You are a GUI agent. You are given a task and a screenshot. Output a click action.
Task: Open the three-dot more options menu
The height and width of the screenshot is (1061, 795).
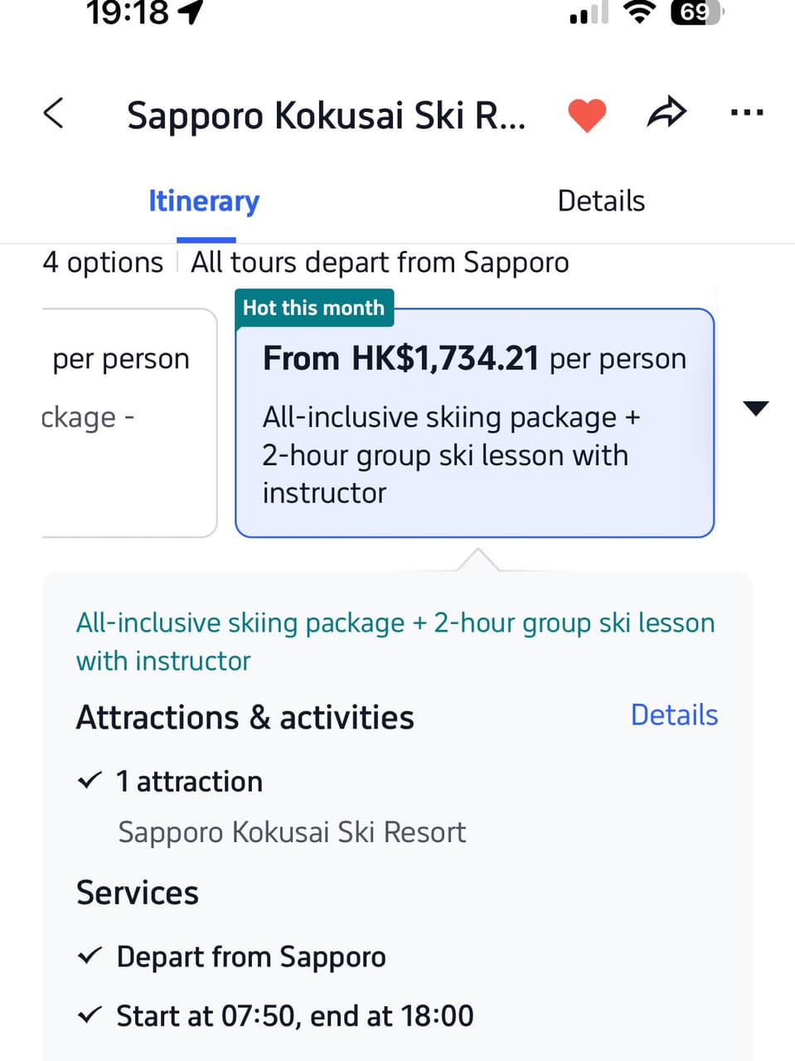747,113
